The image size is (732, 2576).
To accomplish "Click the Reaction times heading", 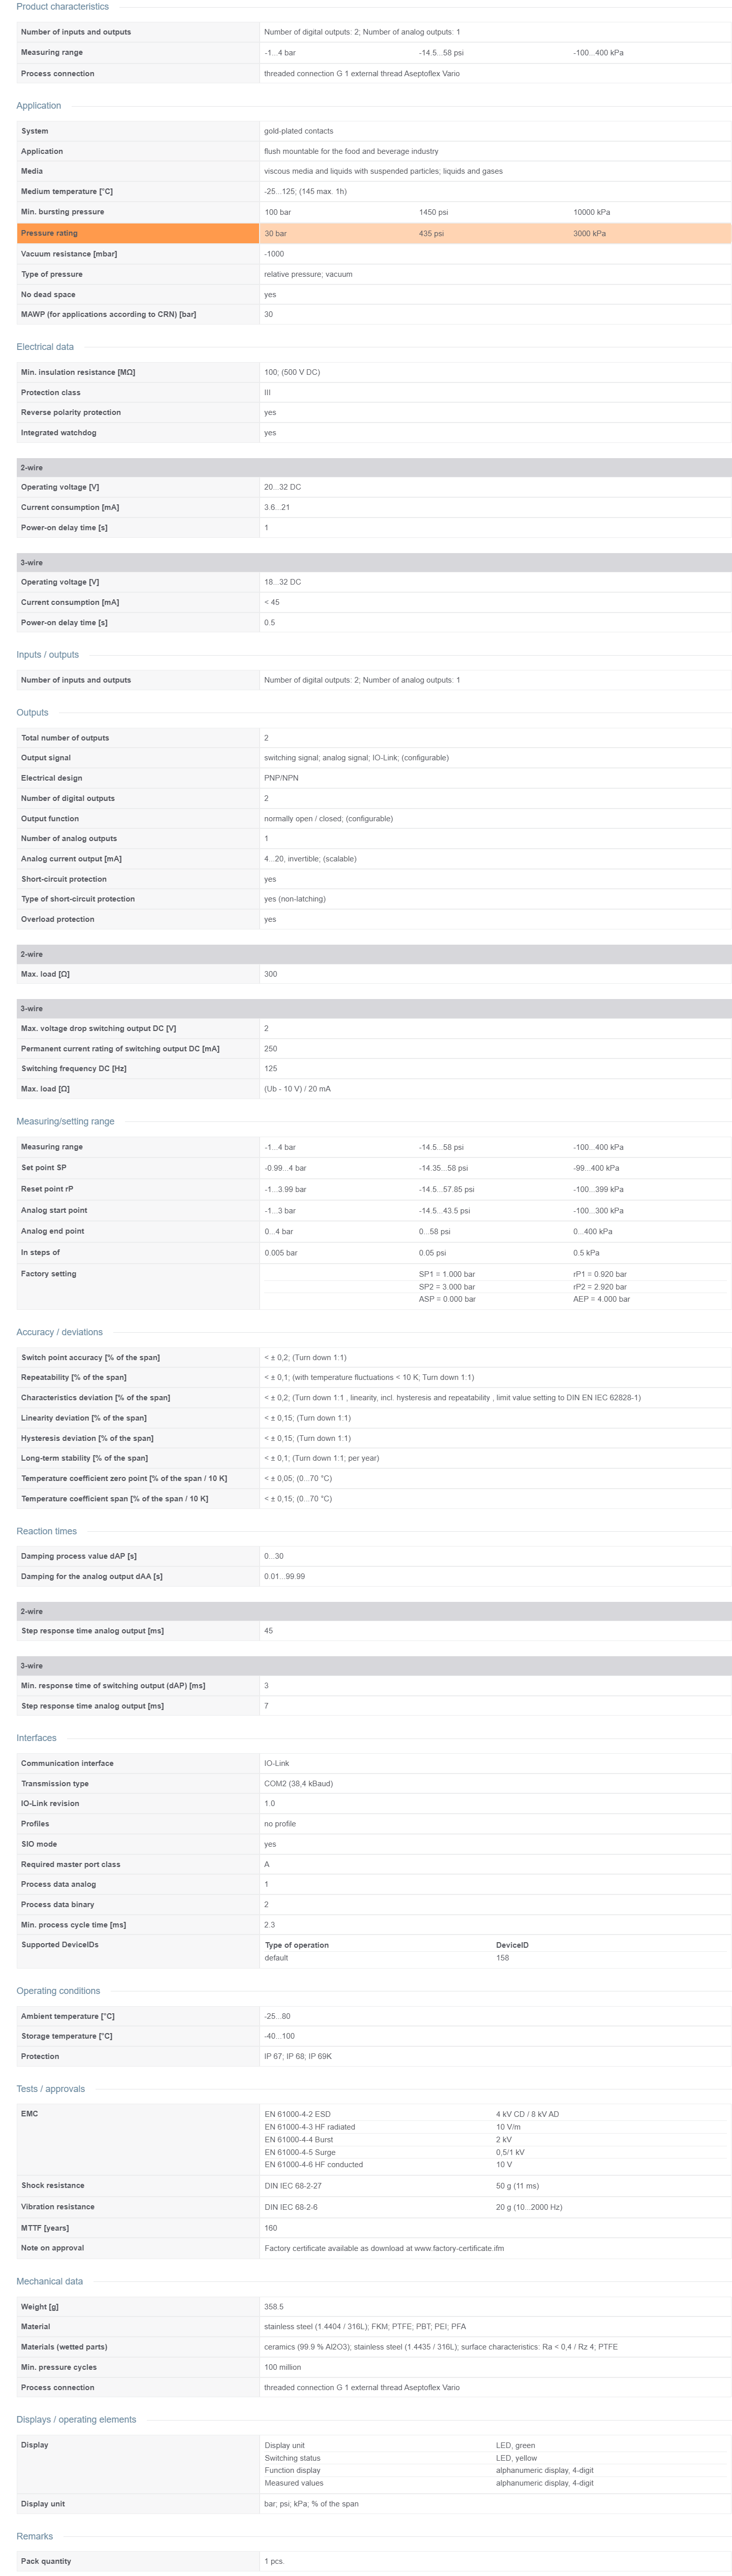I will coord(46,1531).
